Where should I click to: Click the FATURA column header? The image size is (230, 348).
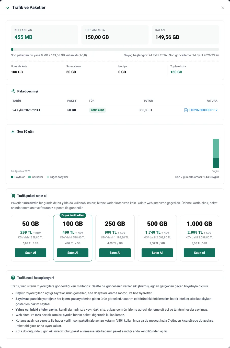(212, 101)
